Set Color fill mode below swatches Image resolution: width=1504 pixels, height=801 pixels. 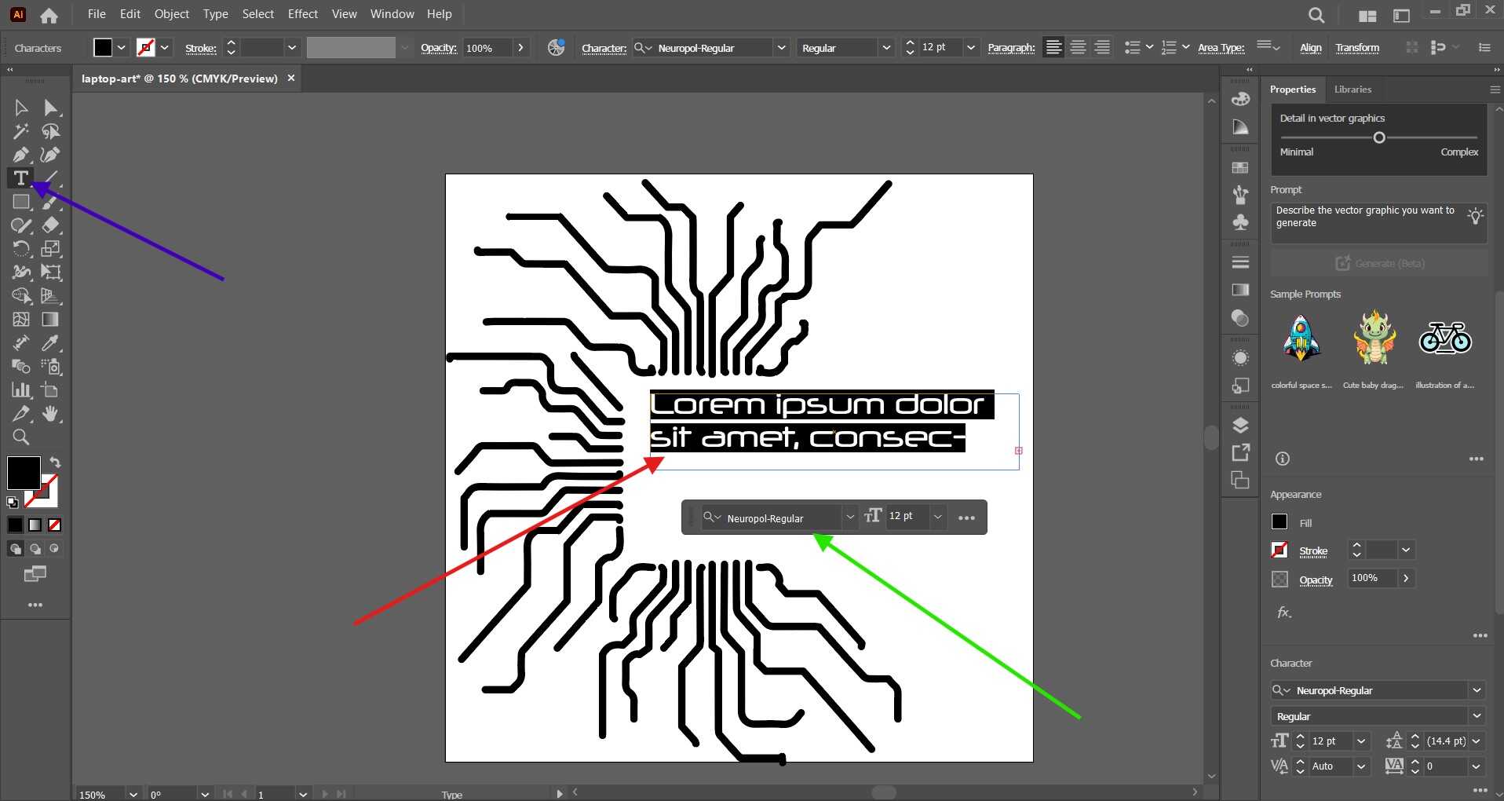[16, 525]
